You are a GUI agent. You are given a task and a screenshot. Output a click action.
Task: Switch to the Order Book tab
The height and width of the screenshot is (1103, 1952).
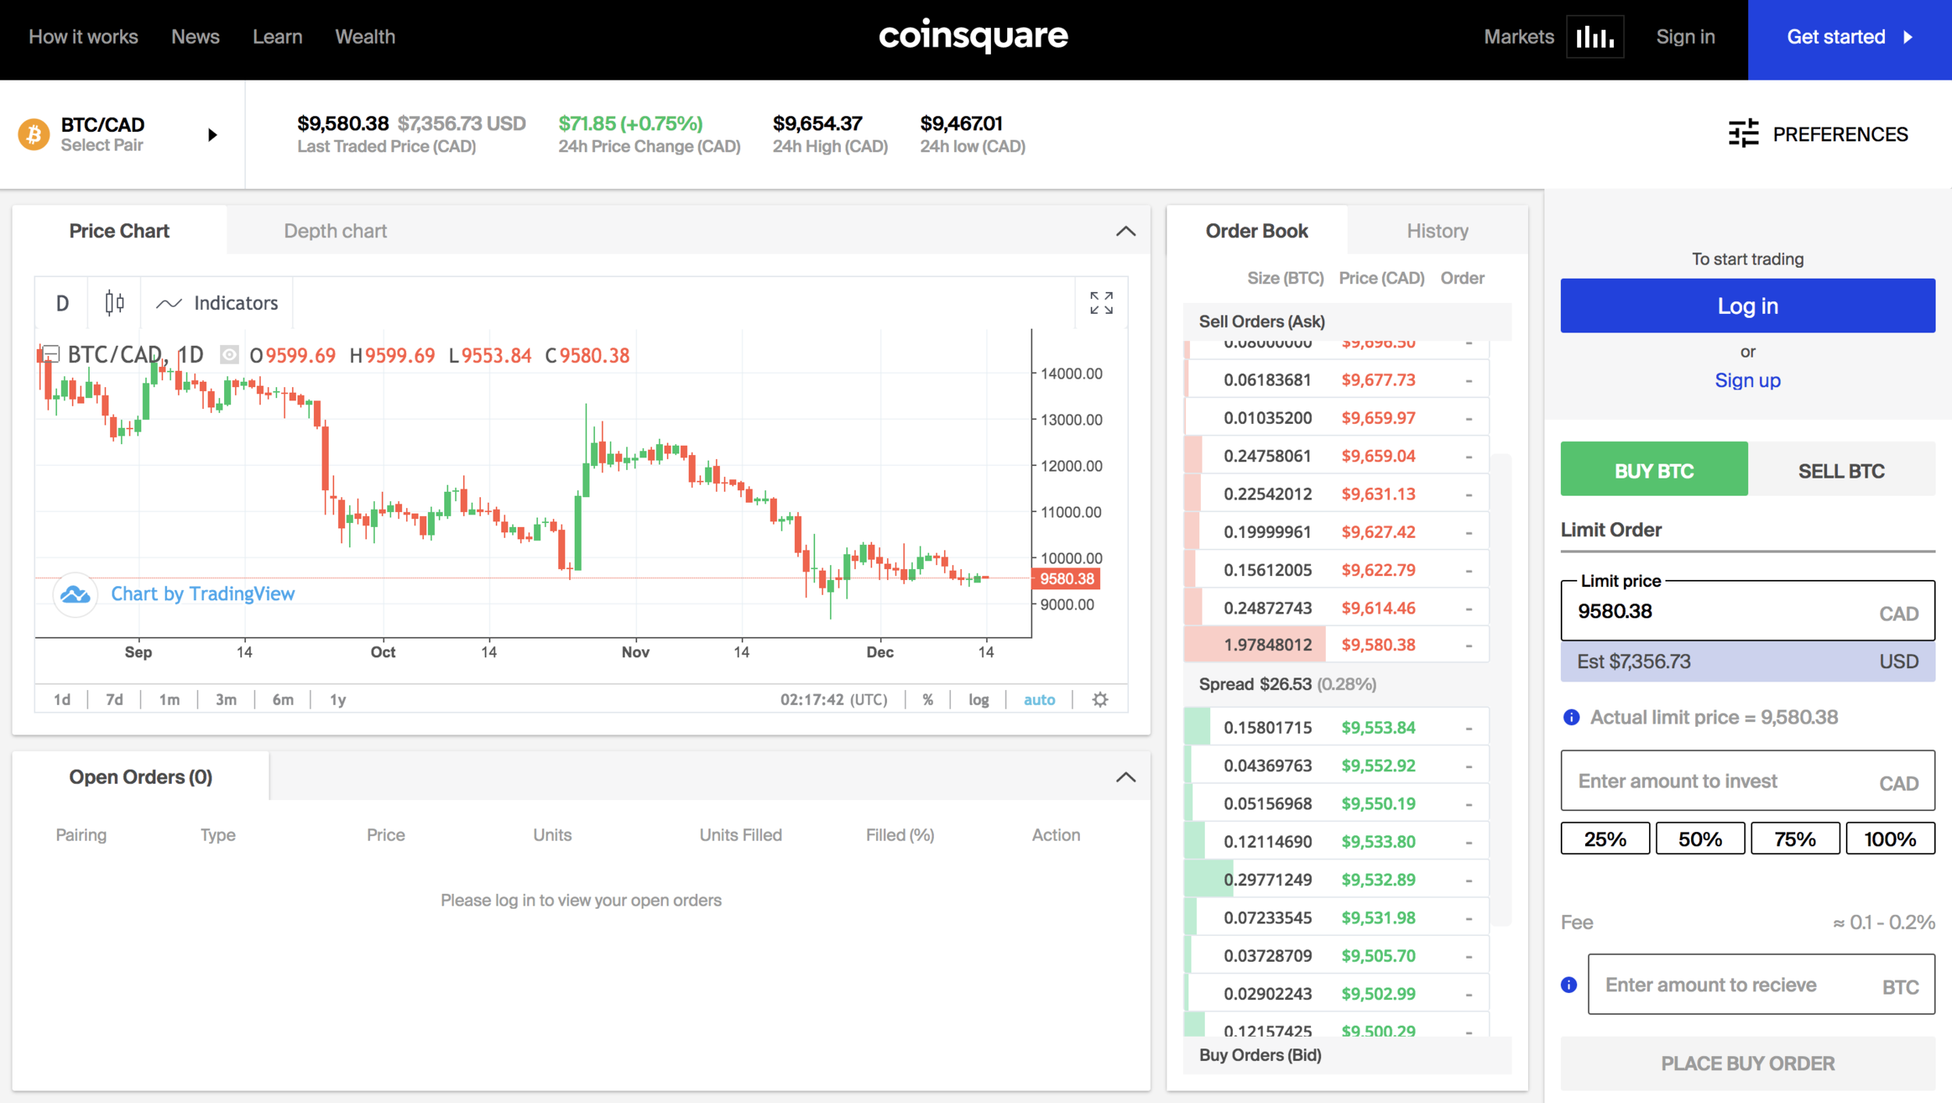pyautogui.click(x=1256, y=230)
